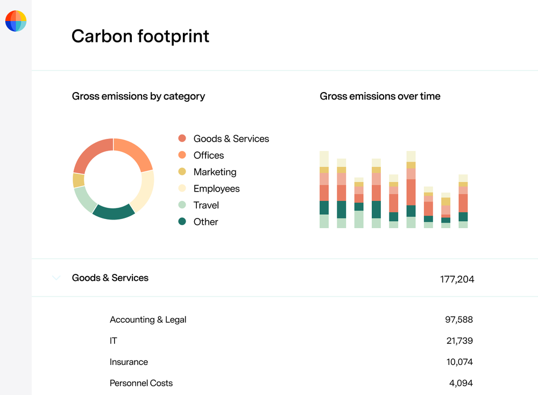Select the Offices legend label
This screenshot has width=538, height=395.
(x=209, y=155)
